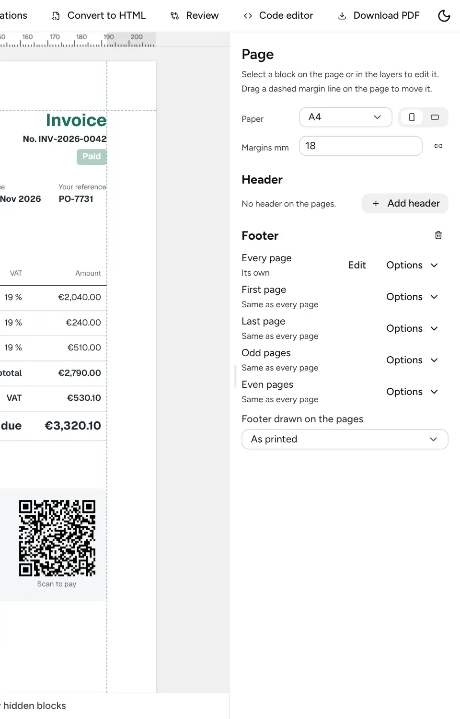This screenshot has width=460, height=719.
Task: Delete the footer with the trash icon
Action: [x=438, y=235]
